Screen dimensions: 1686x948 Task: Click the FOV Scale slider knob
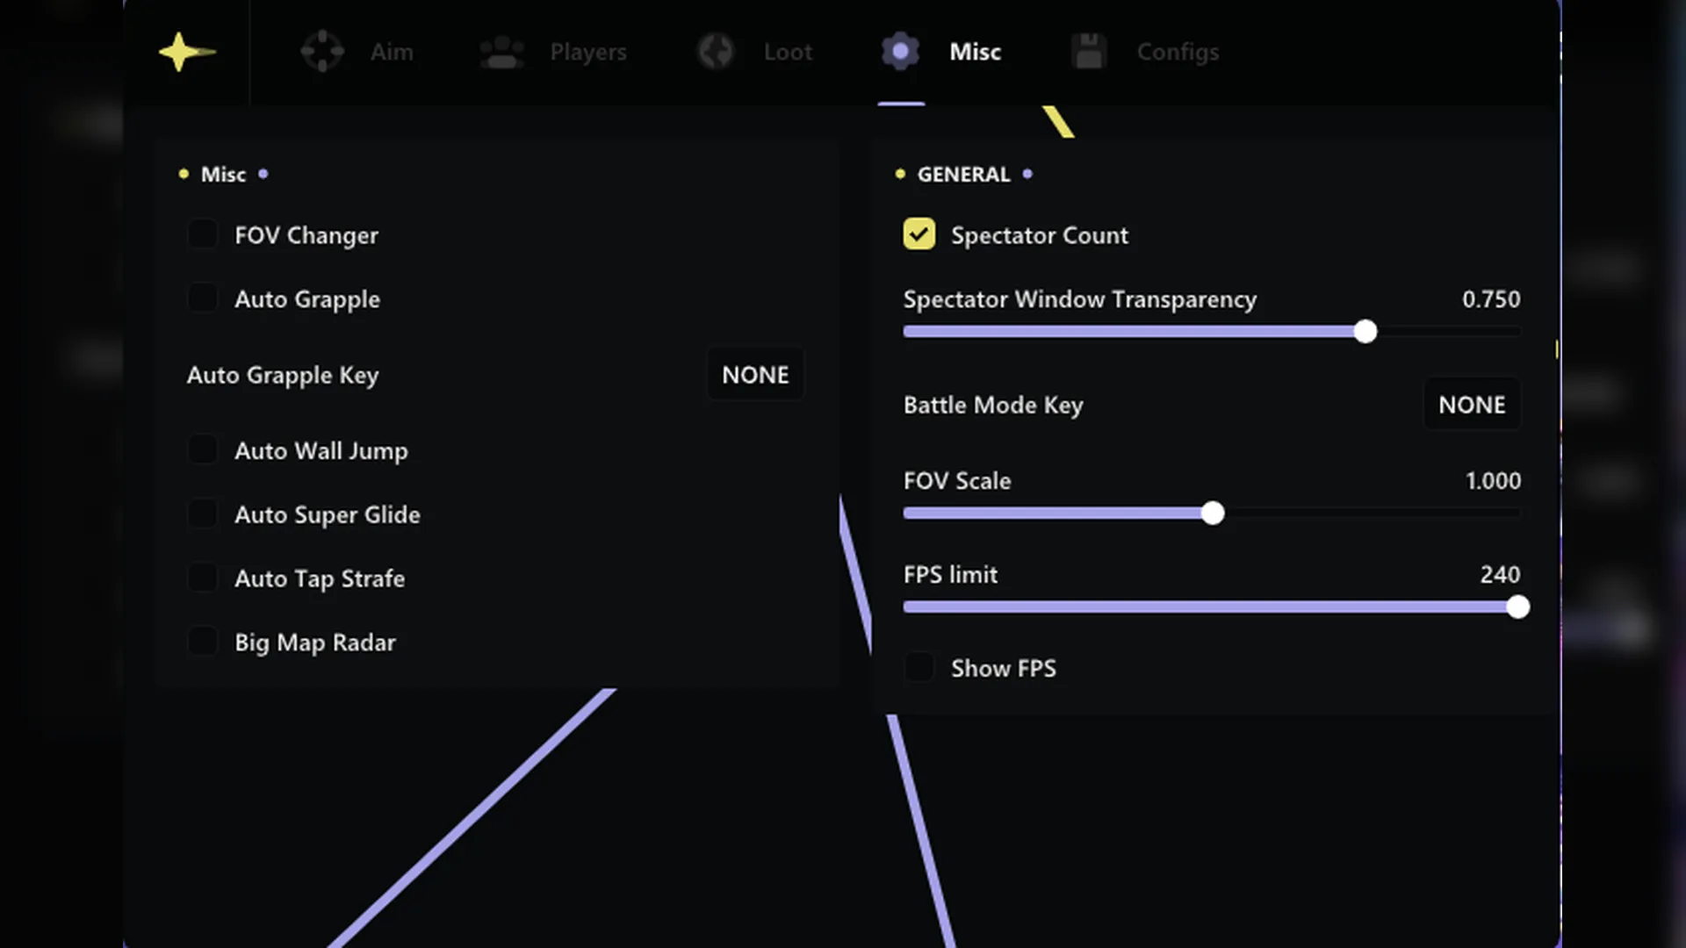pyautogui.click(x=1212, y=513)
